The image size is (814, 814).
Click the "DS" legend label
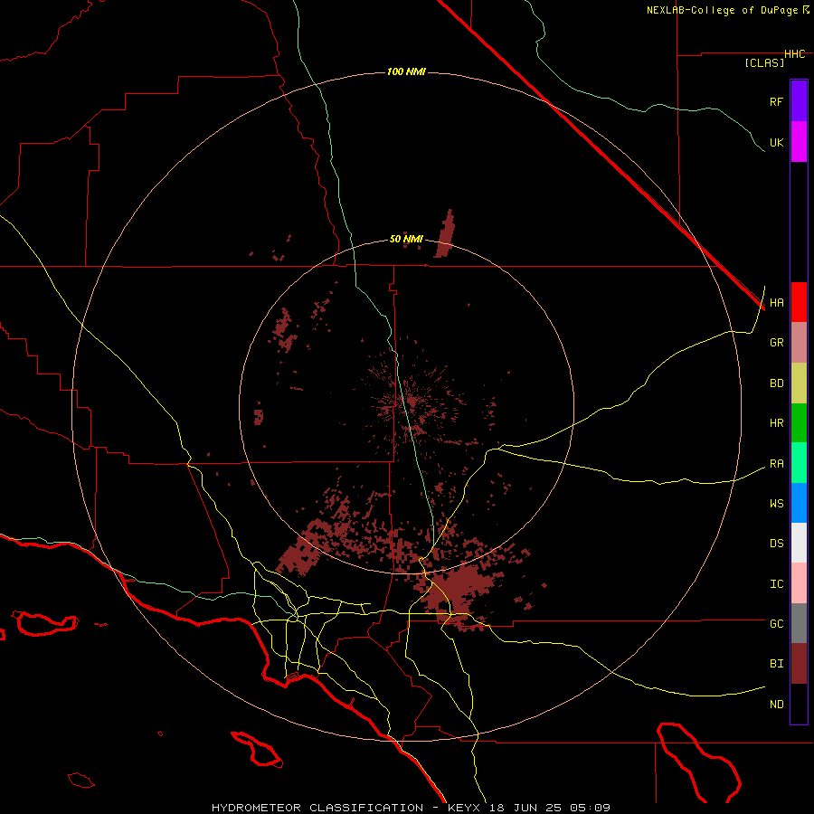click(776, 544)
